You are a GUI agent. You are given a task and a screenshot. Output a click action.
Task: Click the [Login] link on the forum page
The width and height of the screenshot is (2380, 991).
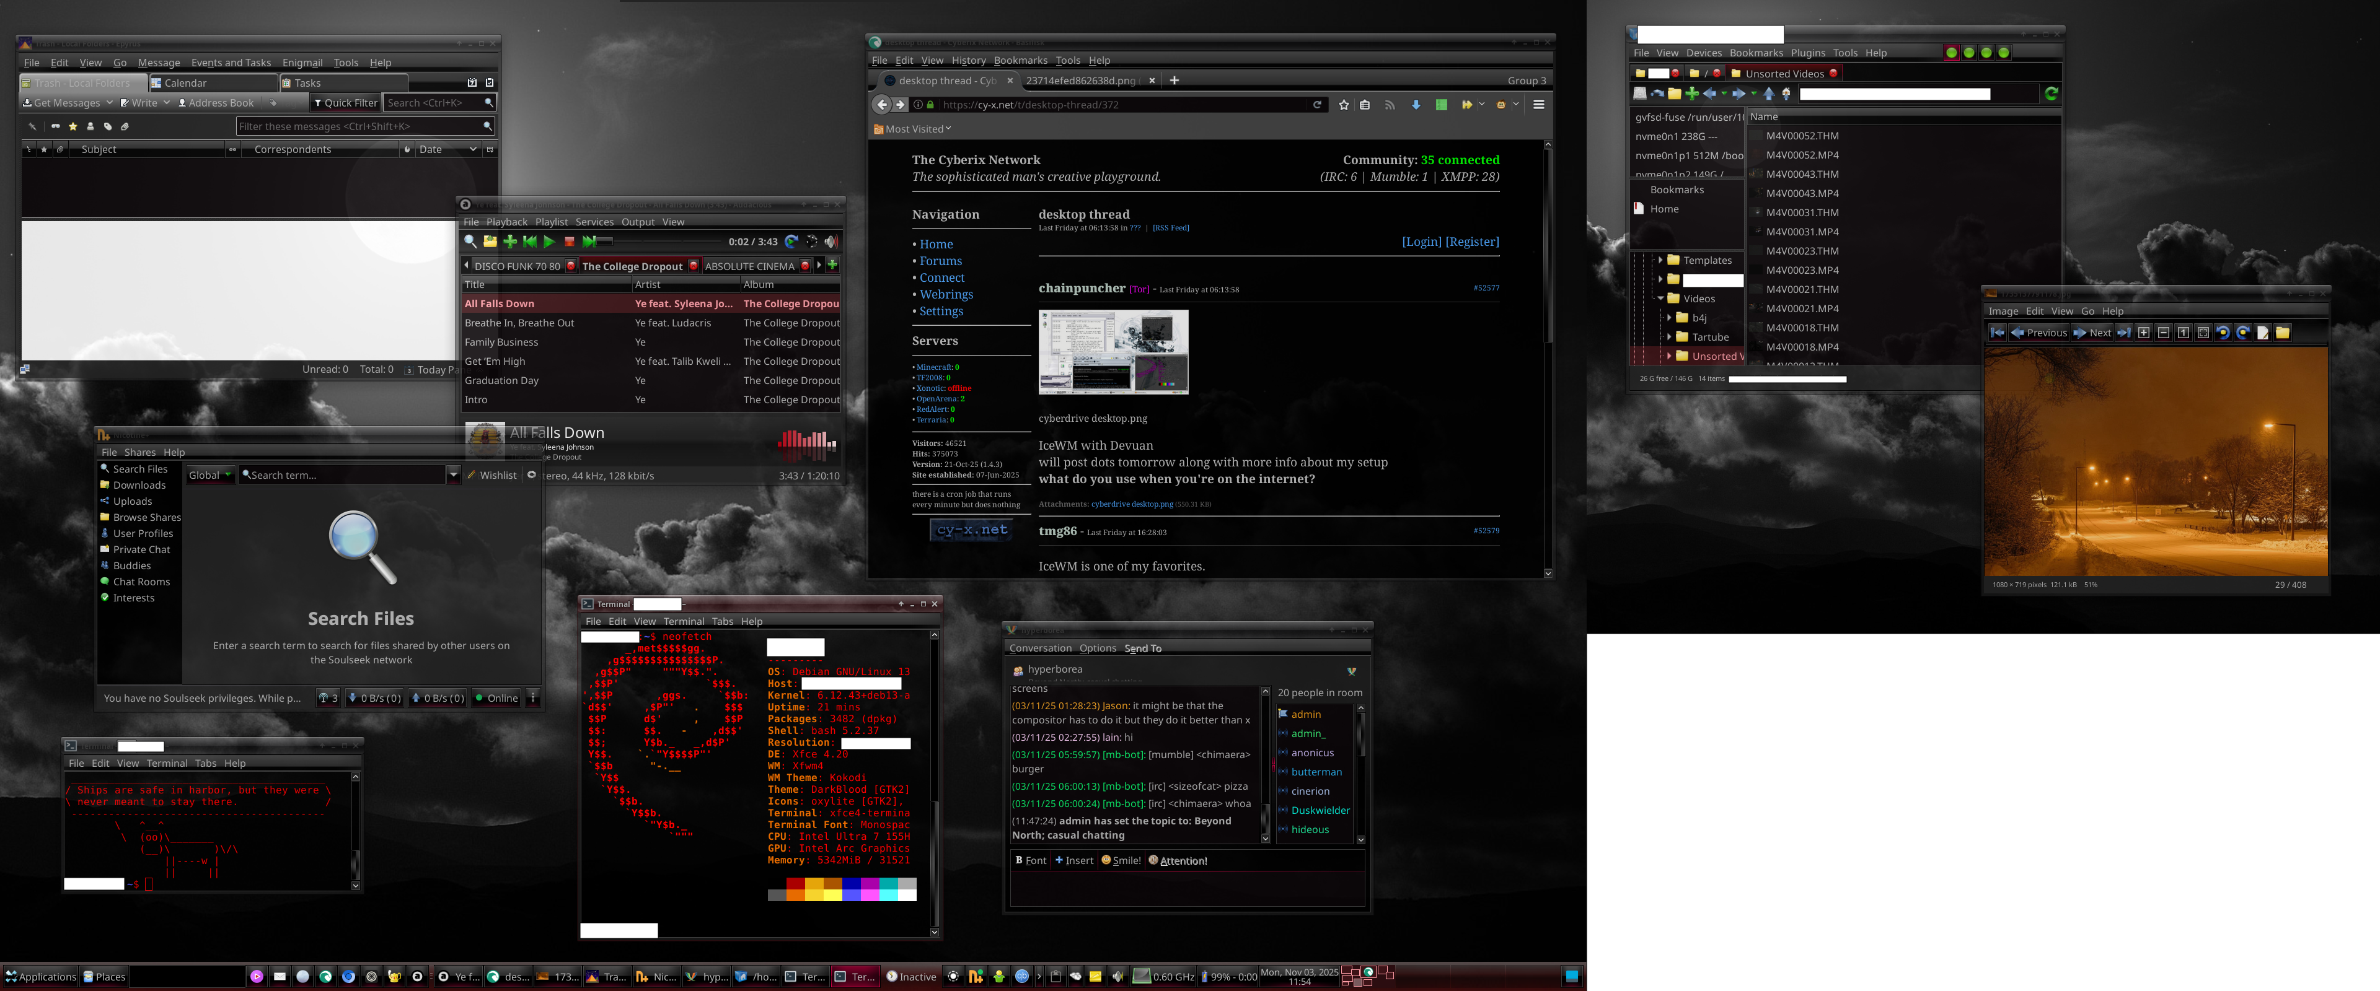(x=1421, y=242)
